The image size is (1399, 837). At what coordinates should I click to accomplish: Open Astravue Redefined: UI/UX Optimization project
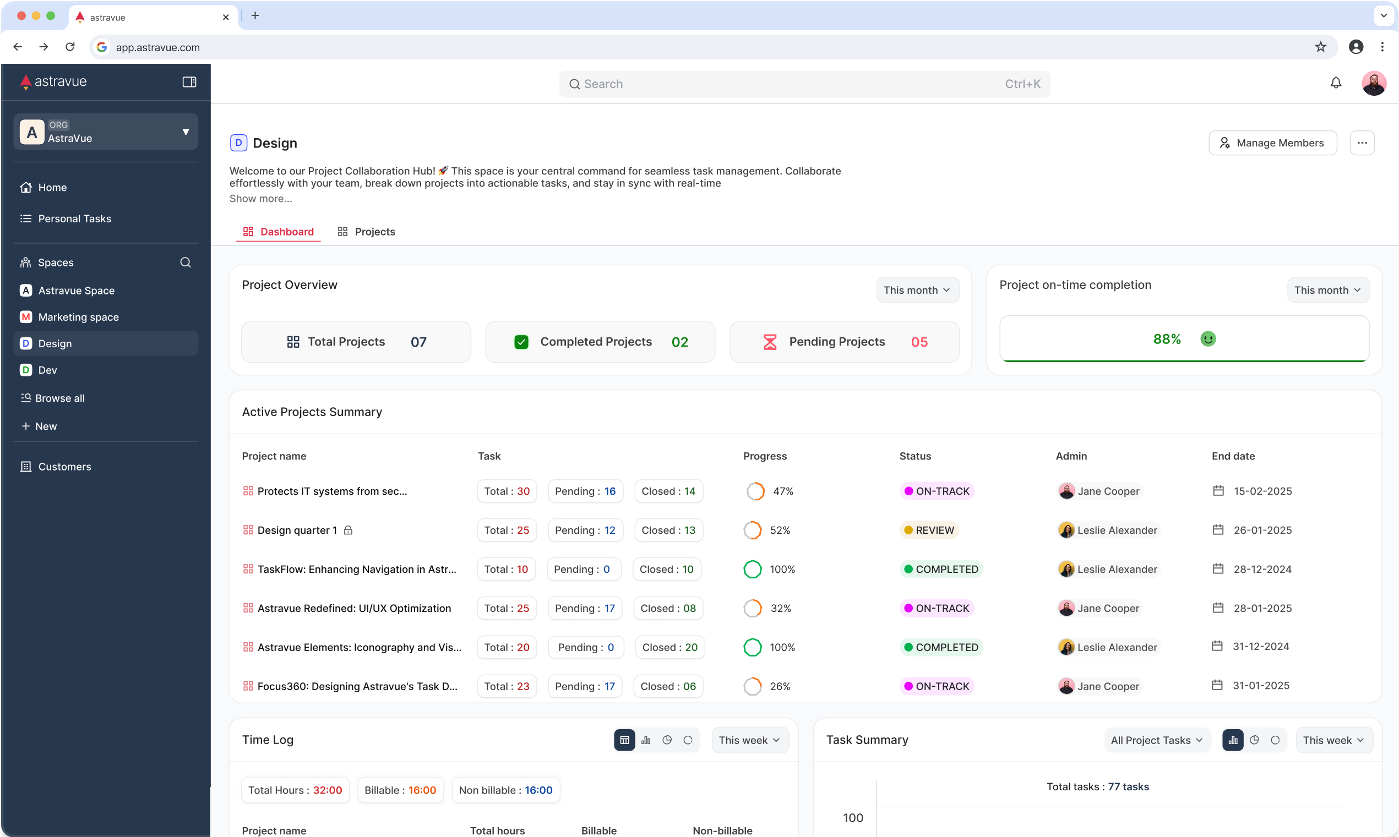pos(353,608)
